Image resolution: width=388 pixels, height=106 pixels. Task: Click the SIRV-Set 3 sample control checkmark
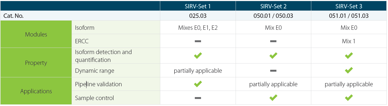(349, 98)
